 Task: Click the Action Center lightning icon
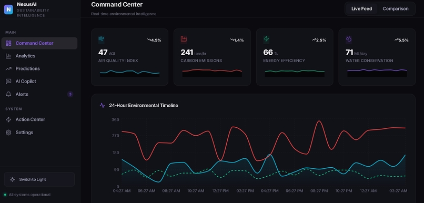coord(8,119)
